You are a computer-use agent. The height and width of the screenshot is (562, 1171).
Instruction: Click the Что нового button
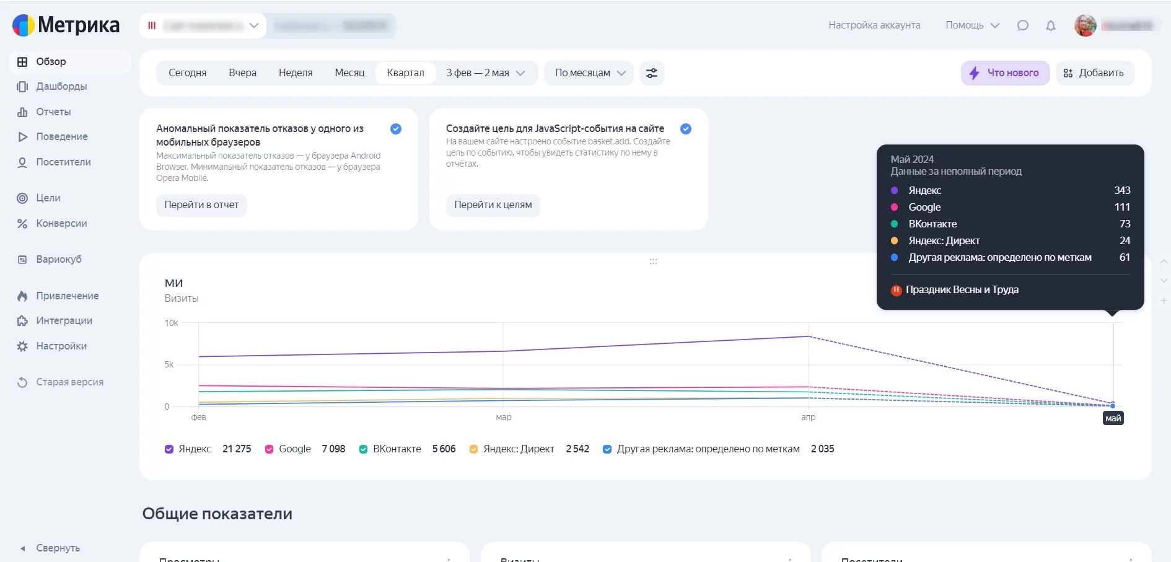[1005, 72]
